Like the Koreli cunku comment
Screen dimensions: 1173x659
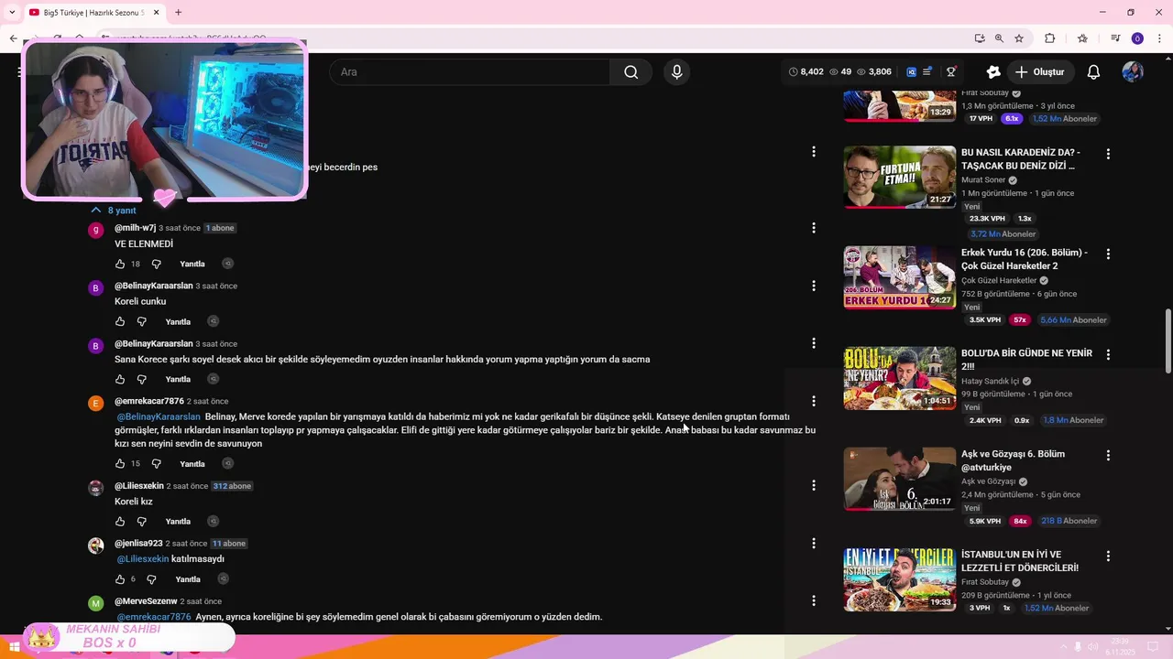coord(120,321)
